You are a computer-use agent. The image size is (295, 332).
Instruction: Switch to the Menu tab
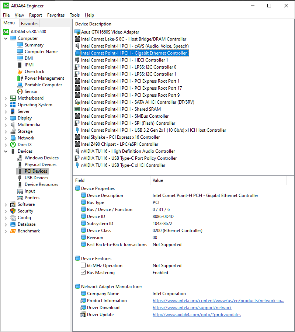tap(9, 23)
